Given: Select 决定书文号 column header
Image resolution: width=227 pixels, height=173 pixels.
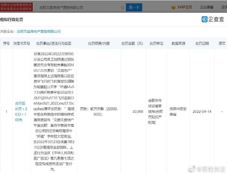Looking at the screenshot, I should click(21, 43).
